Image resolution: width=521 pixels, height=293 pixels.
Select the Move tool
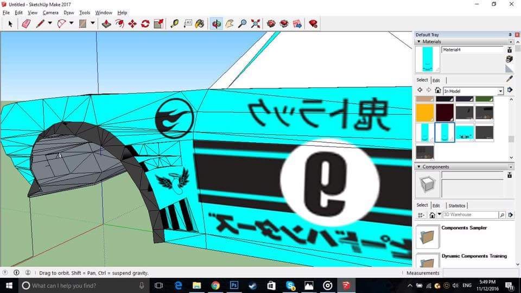pos(132,24)
